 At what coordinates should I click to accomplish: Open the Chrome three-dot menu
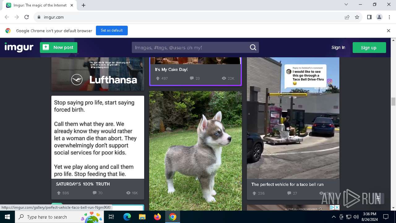click(x=389, y=17)
